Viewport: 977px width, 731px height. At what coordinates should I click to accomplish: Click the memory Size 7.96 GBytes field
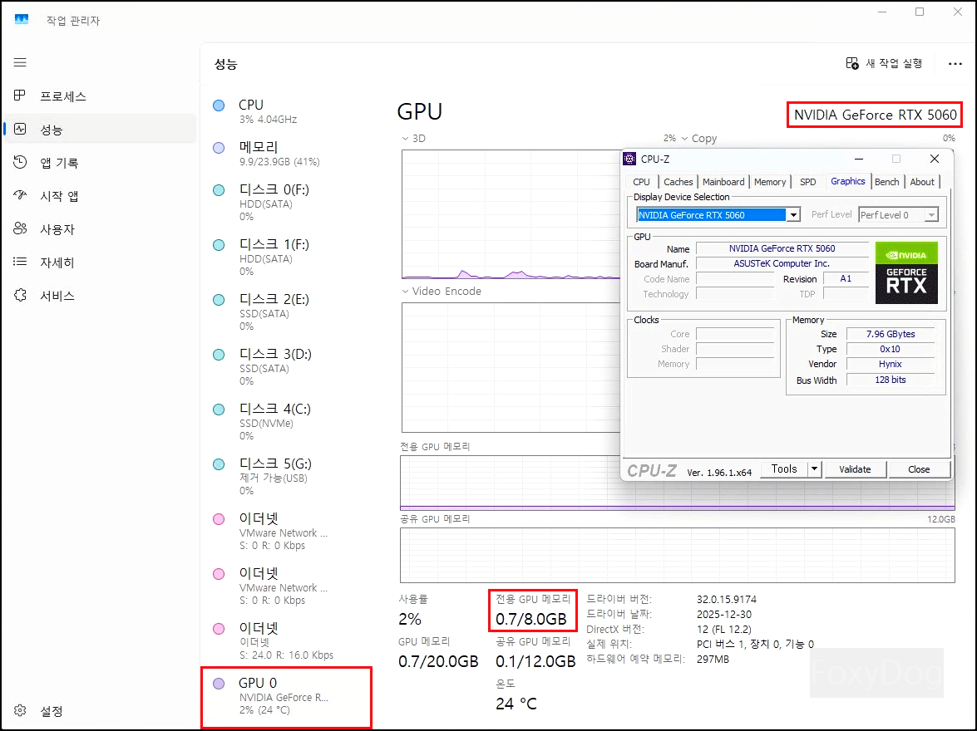point(891,334)
